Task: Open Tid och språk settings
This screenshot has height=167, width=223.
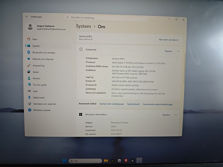Action: point(37,85)
